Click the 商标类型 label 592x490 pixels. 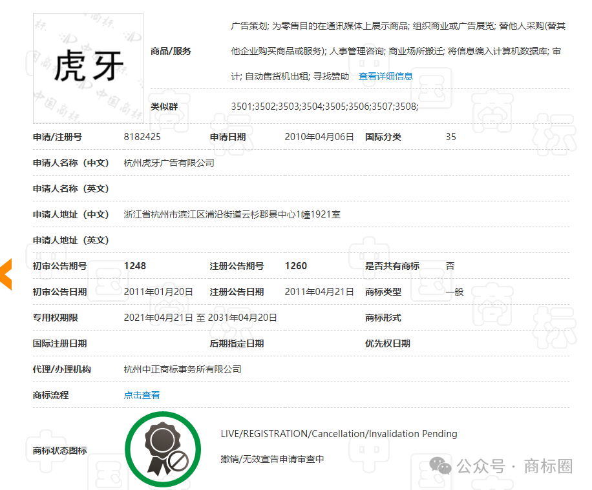(x=383, y=292)
